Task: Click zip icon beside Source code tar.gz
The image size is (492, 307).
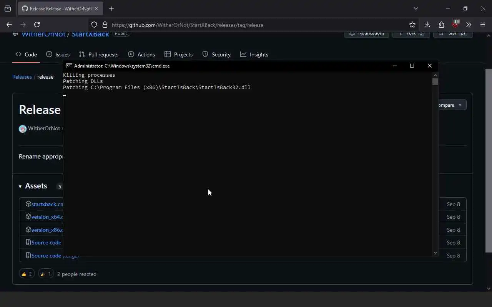Action: coord(28,255)
